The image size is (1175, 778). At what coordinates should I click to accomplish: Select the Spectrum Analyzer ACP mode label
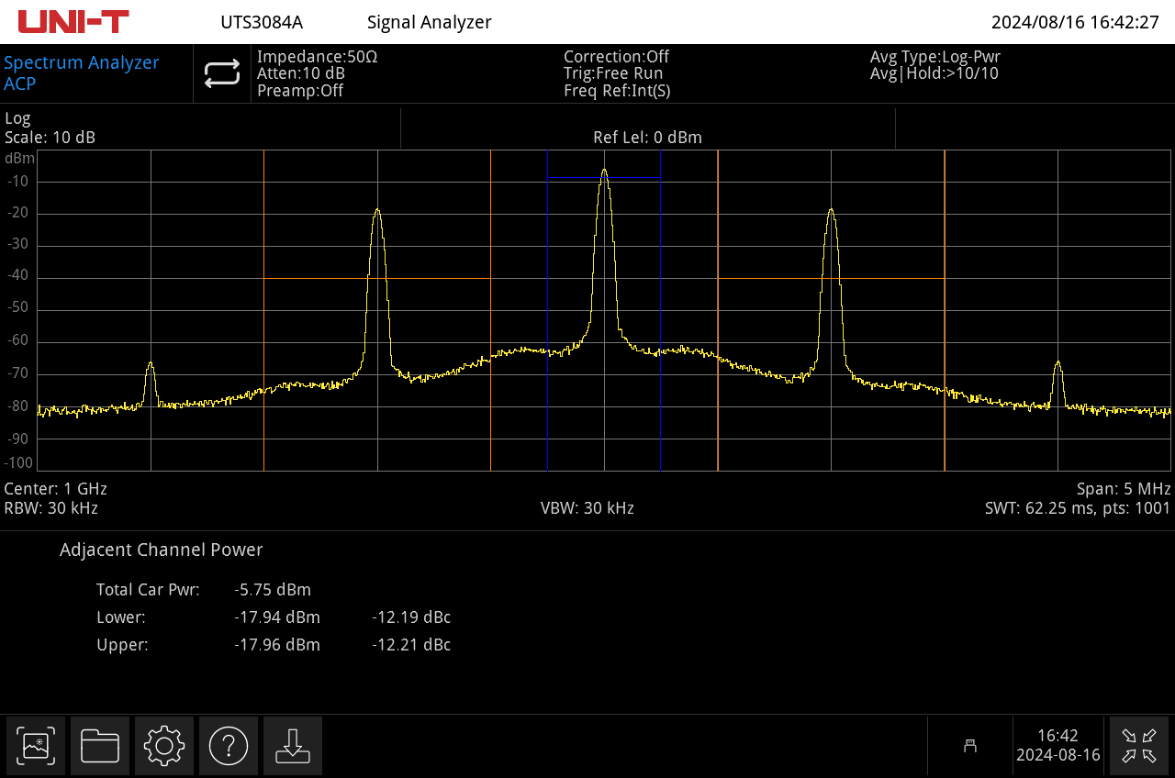(x=82, y=73)
